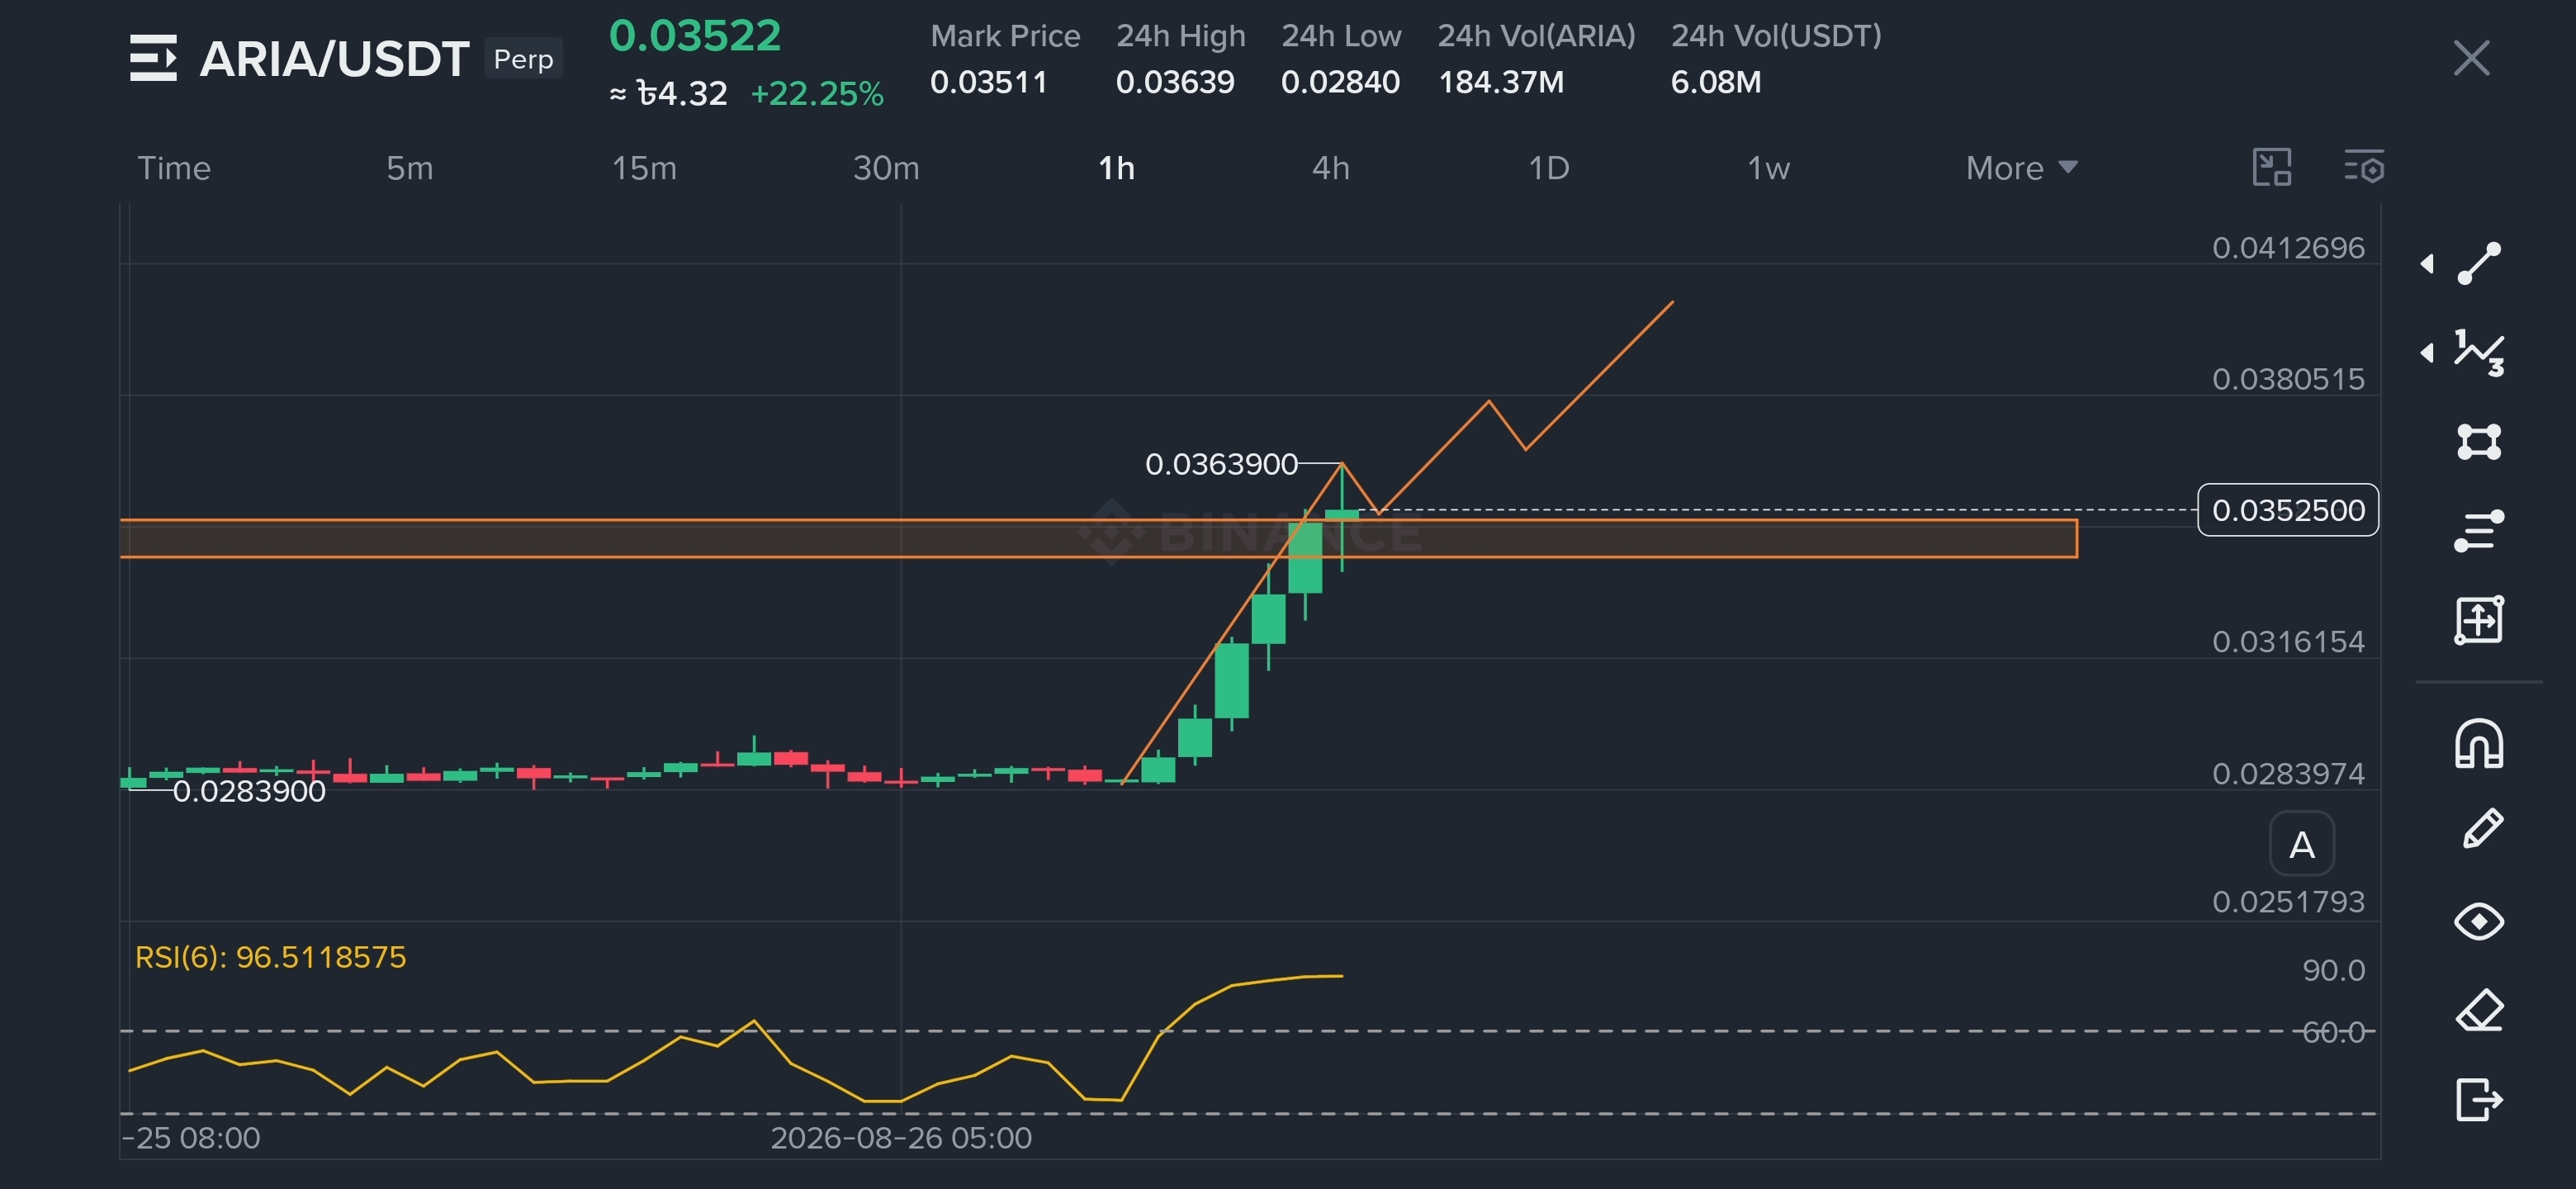Click the 24h Low value 0.02840
Screen dimensions: 2576x1189
(1340, 82)
